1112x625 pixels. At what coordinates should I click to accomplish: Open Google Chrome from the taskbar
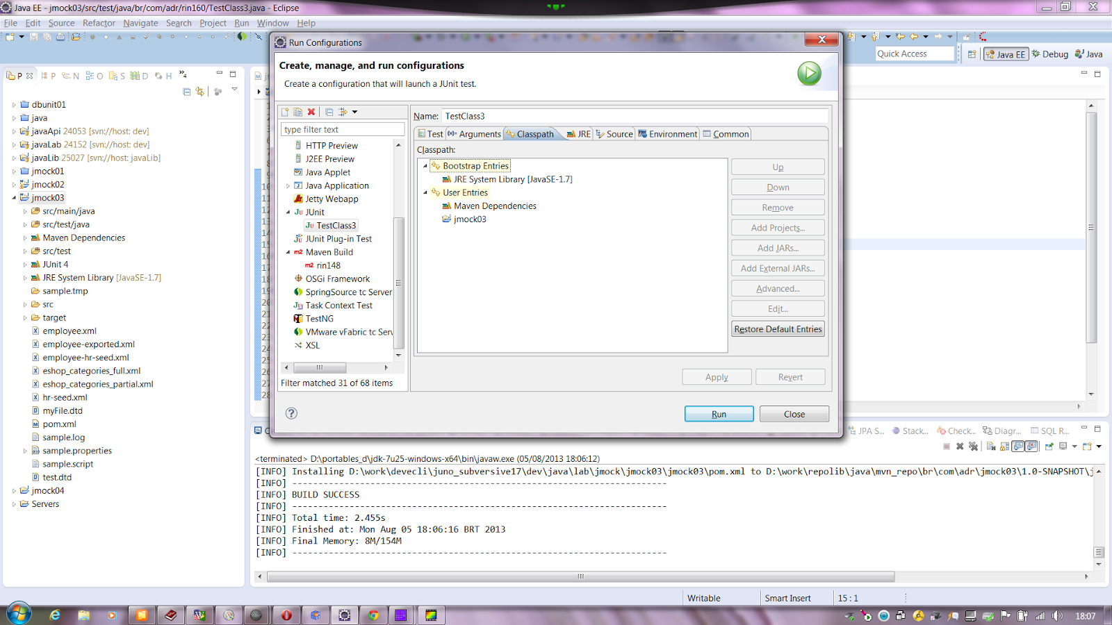(x=373, y=615)
